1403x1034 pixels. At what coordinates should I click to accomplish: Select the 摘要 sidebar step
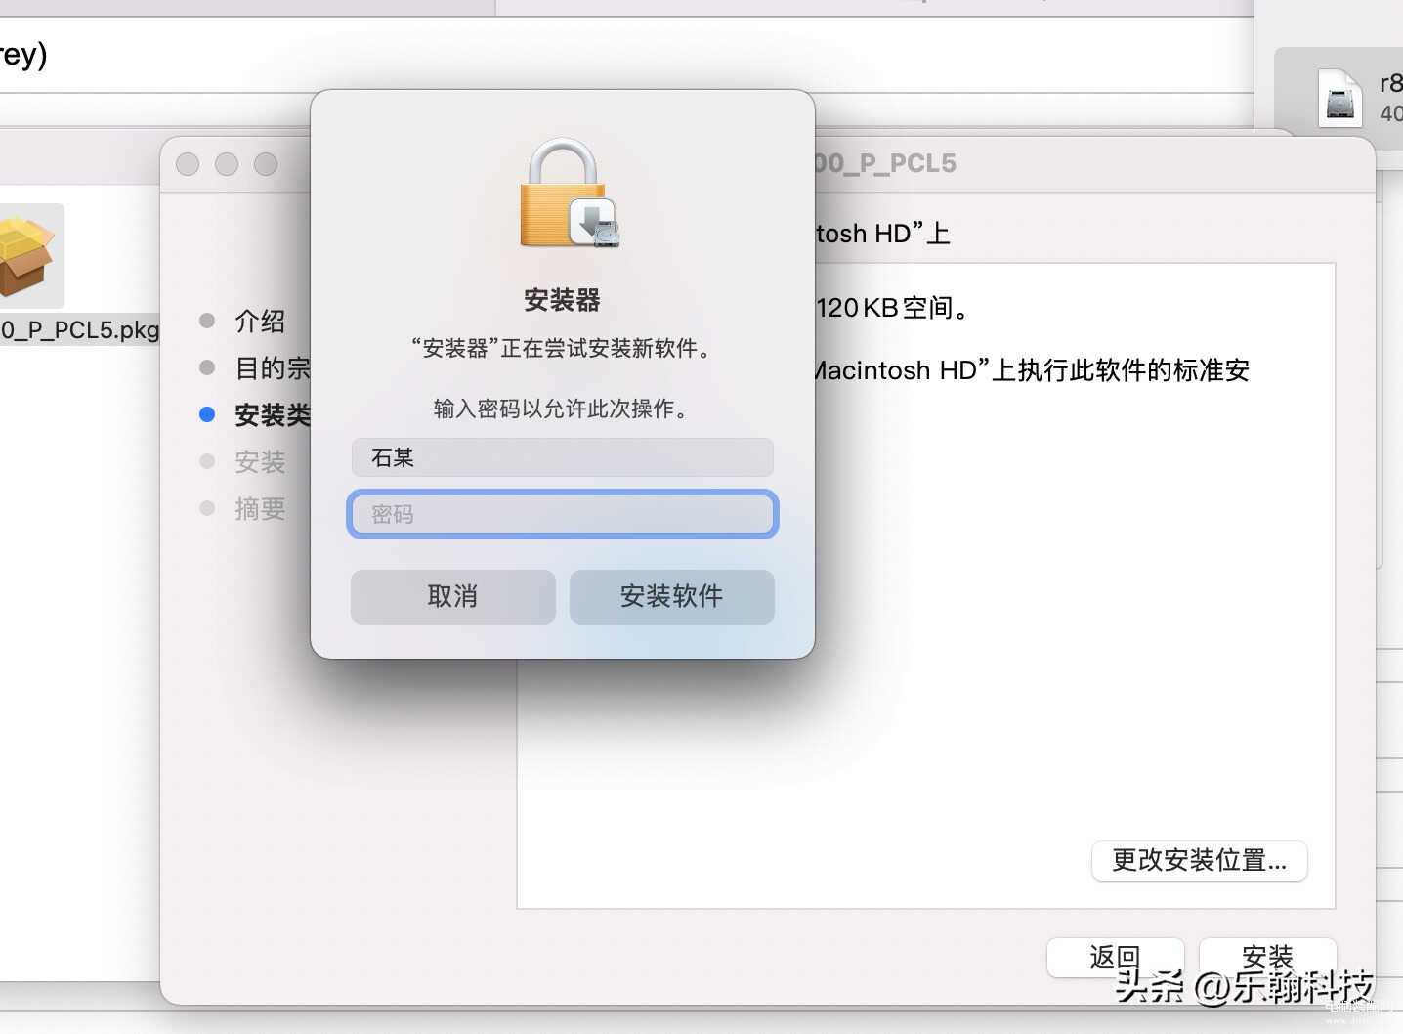pos(260,508)
